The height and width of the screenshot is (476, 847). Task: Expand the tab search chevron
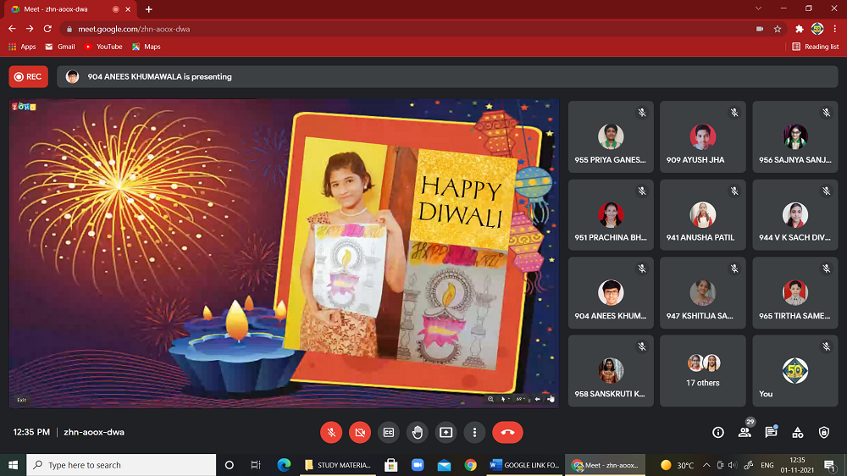point(758,8)
